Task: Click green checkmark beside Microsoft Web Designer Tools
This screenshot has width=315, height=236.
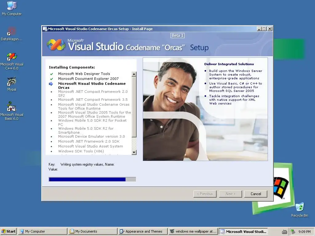Action: pyautogui.click(x=51, y=74)
